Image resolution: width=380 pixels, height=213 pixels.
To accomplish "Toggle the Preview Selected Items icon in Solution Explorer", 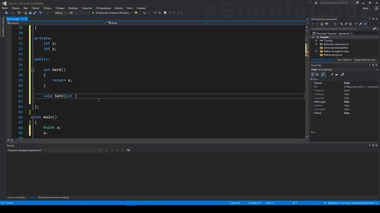I will coord(365,24).
